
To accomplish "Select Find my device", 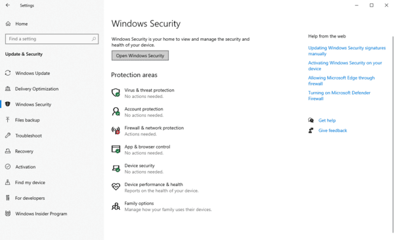I will click(30, 182).
